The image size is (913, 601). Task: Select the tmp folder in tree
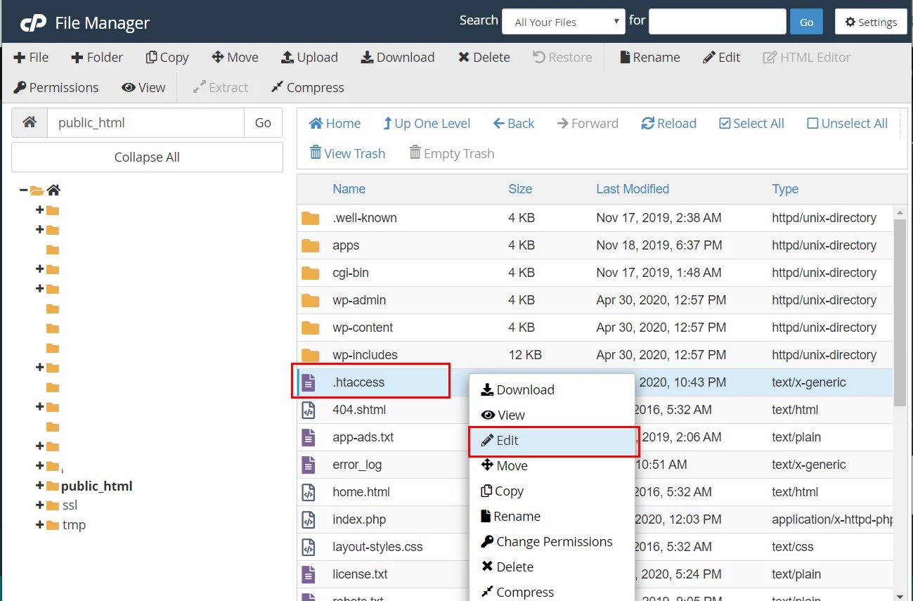coord(74,525)
